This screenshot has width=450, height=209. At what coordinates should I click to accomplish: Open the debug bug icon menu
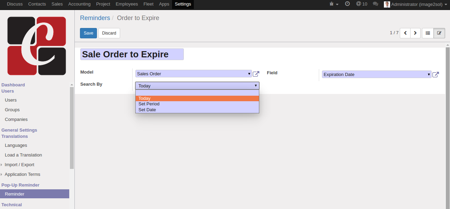click(x=333, y=4)
